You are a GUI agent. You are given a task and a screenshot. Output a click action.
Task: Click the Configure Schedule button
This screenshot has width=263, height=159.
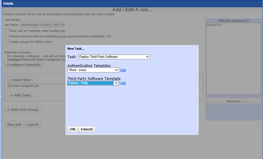click(24, 65)
